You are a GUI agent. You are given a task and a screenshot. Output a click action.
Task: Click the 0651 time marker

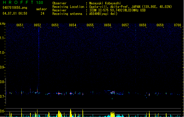tap(20, 25)
